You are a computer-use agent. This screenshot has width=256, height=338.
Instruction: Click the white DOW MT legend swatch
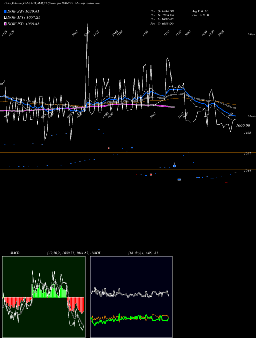click(x=5, y=18)
